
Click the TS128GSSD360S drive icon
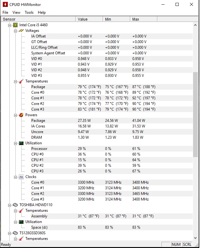point(15,233)
